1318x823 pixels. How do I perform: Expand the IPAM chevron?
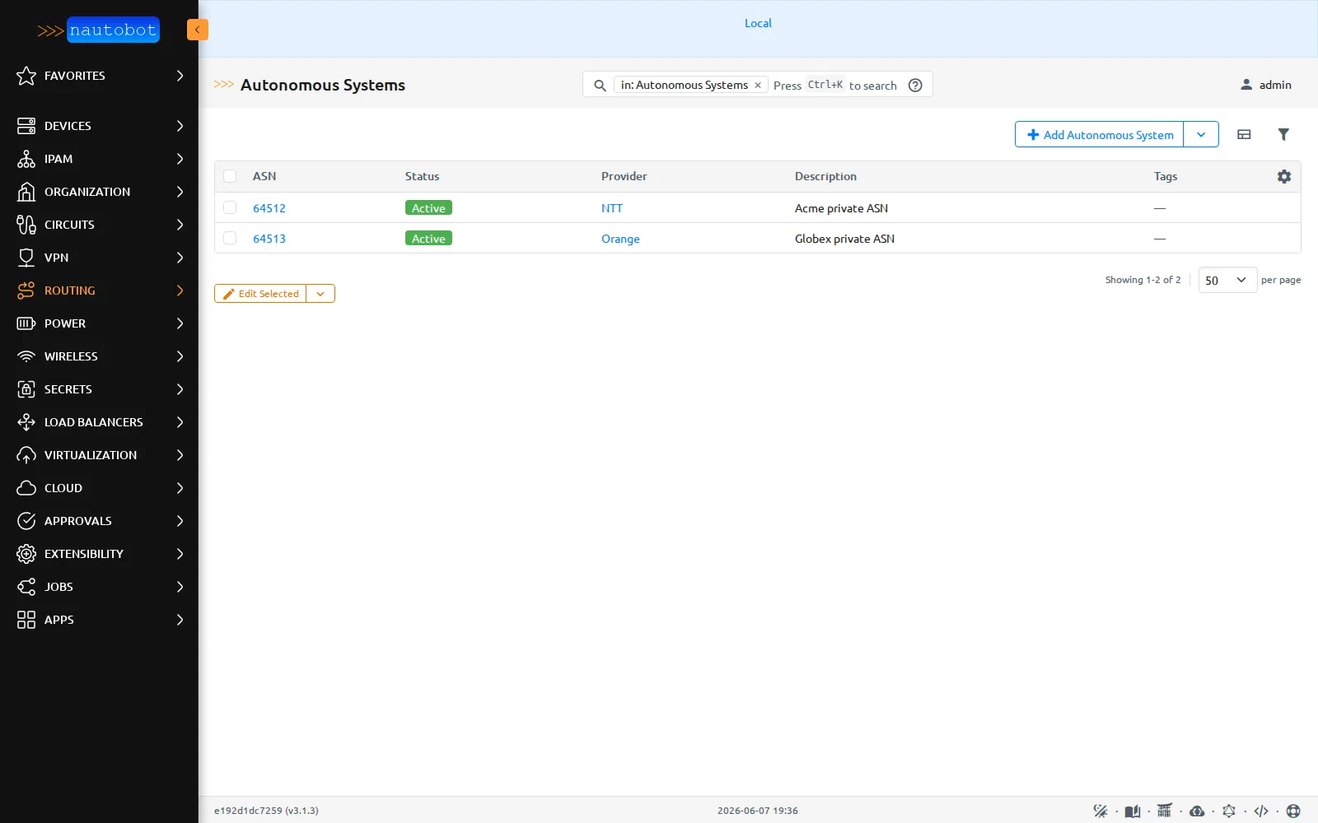pyautogui.click(x=180, y=159)
